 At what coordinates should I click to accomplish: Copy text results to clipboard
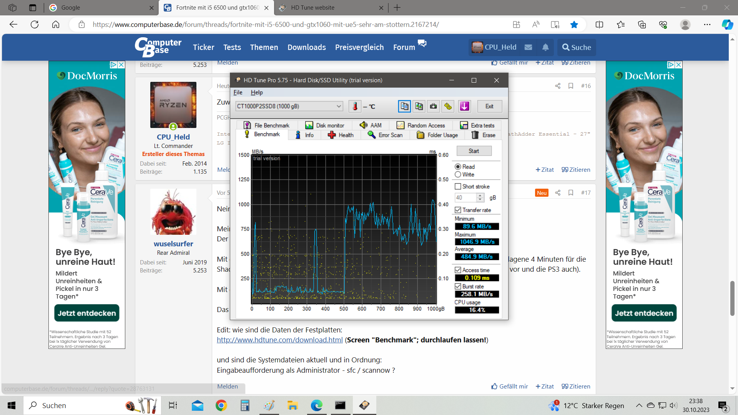coord(404,106)
